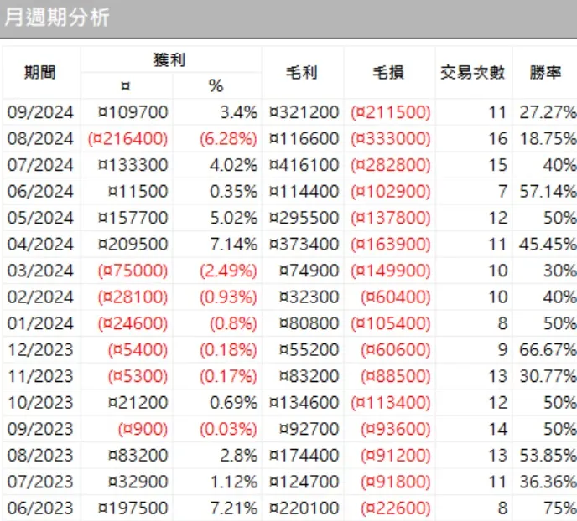Select the 08/2024 period cell
The image size is (577, 521).
(x=40, y=138)
